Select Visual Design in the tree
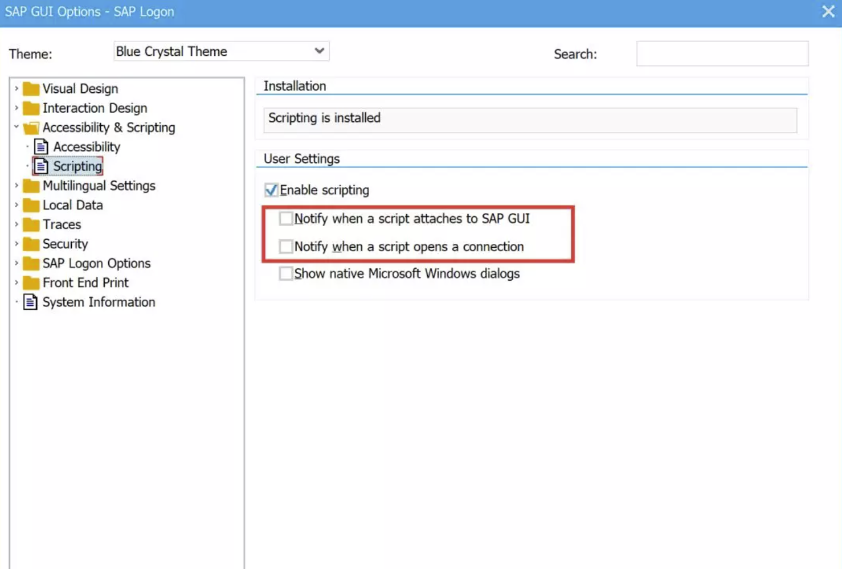The width and height of the screenshot is (842, 569). [x=80, y=89]
